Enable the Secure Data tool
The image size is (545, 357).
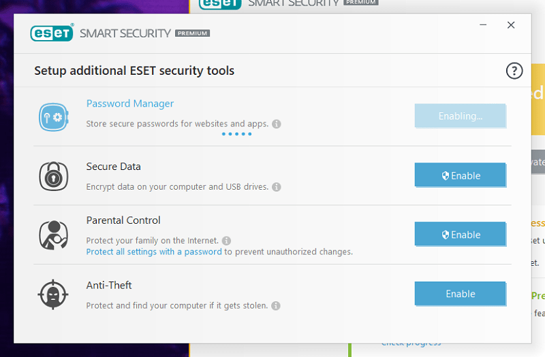click(x=460, y=175)
